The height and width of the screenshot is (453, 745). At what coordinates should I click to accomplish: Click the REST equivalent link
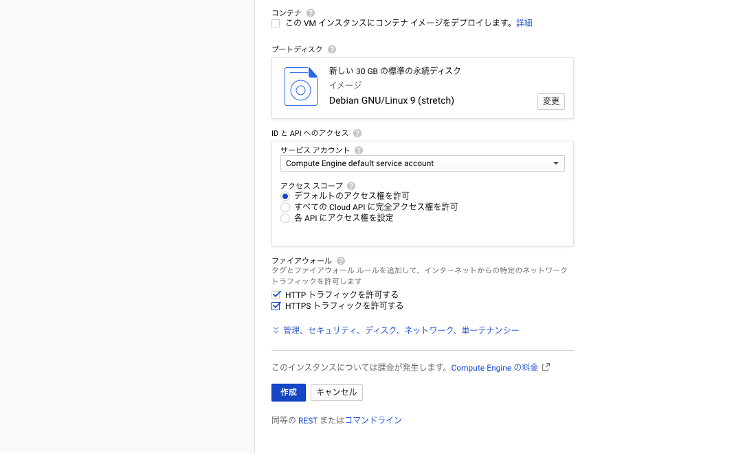point(308,420)
